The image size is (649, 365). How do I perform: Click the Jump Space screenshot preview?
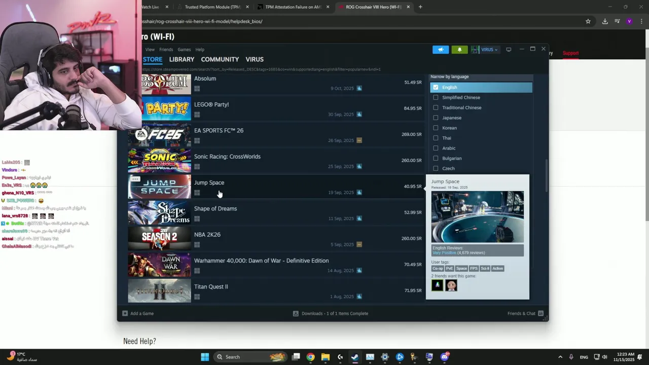478,217
